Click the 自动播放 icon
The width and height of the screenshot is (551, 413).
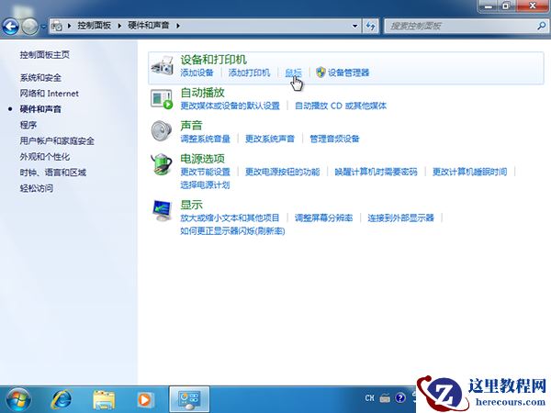(x=162, y=99)
